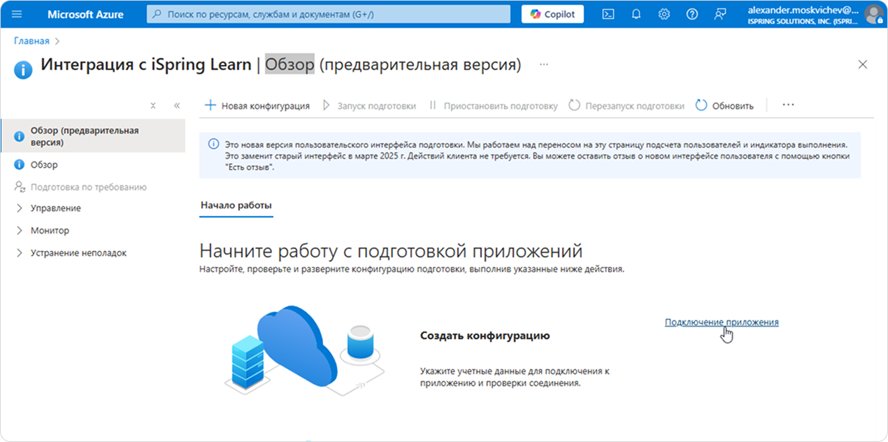This screenshot has height=442, width=888.
Task: Open more options next to page title
Action: pos(544,64)
